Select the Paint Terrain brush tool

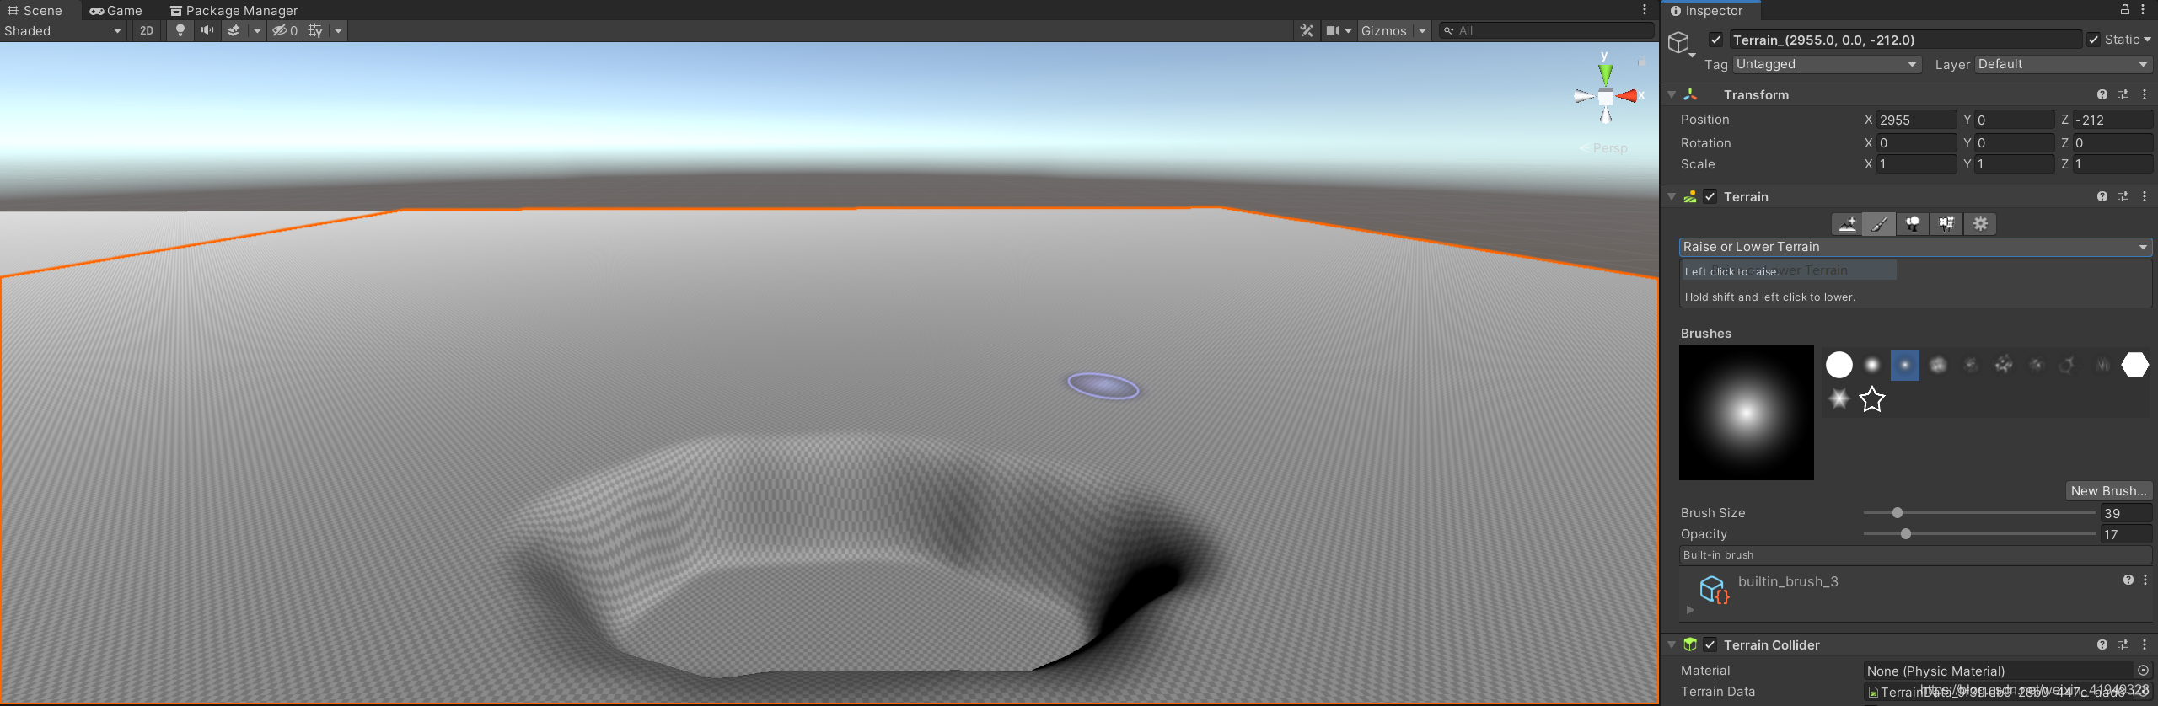pos(1880,223)
